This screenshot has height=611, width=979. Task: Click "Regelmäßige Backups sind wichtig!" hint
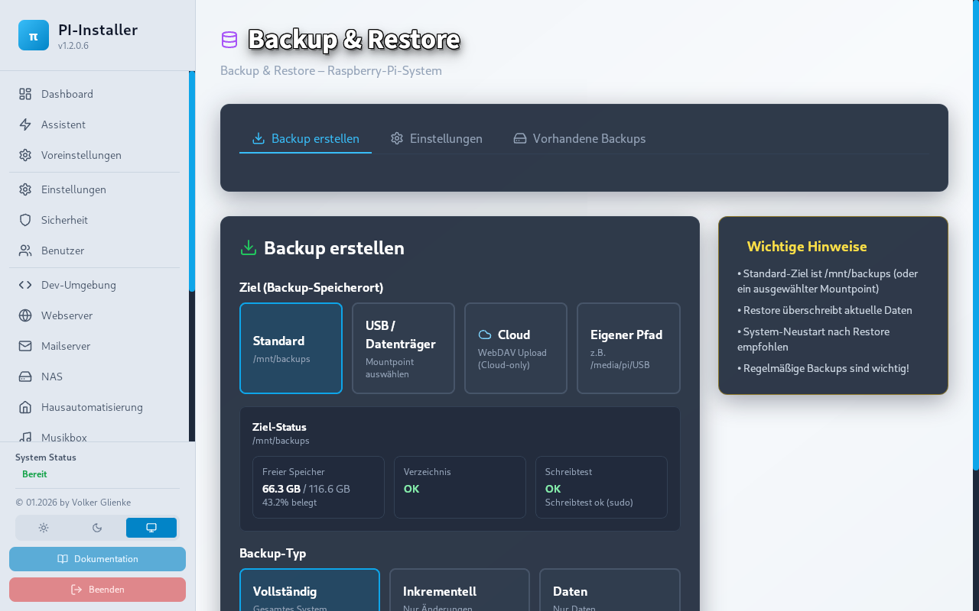click(x=823, y=368)
